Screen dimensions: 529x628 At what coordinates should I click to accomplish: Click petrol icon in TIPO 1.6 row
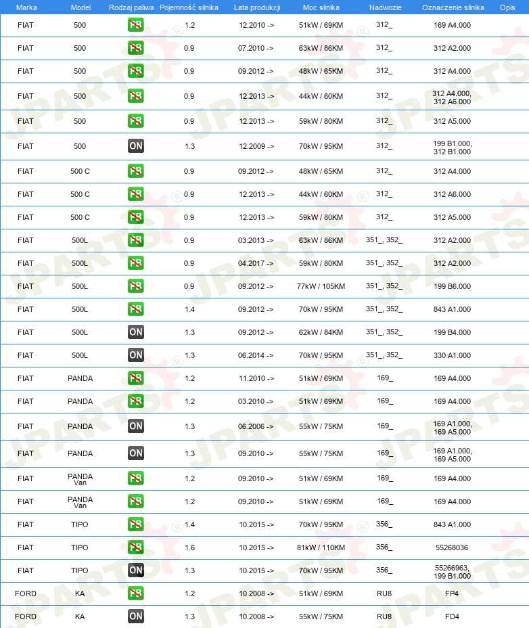click(x=136, y=547)
